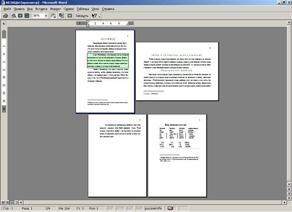Screen dimensions: 292x212
Task: Click the horizontal scrollbar right arrow
Action: (284, 202)
